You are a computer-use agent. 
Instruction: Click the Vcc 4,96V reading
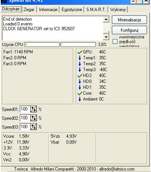pyautogui.click(x=16, y=154)
